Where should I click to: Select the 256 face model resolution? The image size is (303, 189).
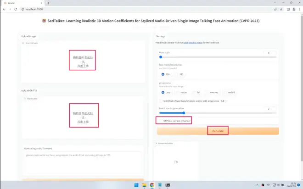click(x=163, y=74)
